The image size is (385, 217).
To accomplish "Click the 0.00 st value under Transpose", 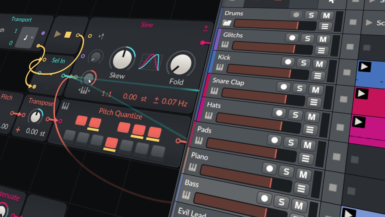I will click(35, 132).
